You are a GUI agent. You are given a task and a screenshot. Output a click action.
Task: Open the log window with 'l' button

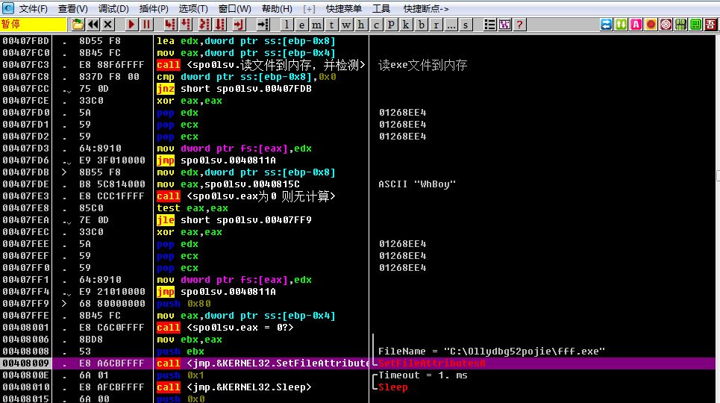[x=287, y=25]
